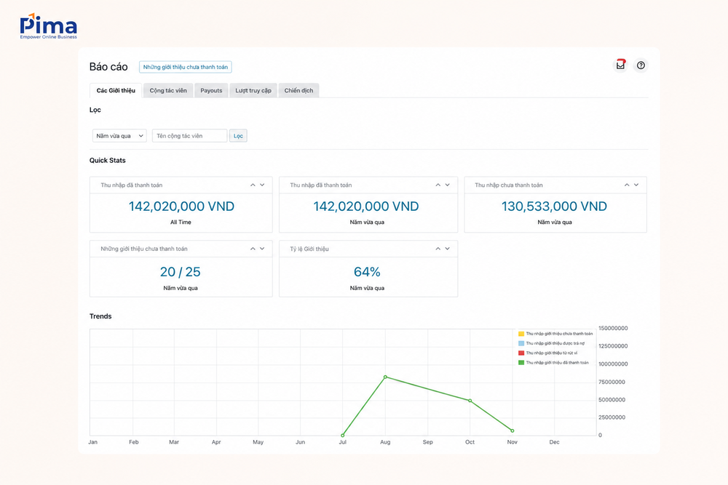The image size is (728, 485).
Task: Open the inbox notification icon
Action: coord(620,65)
